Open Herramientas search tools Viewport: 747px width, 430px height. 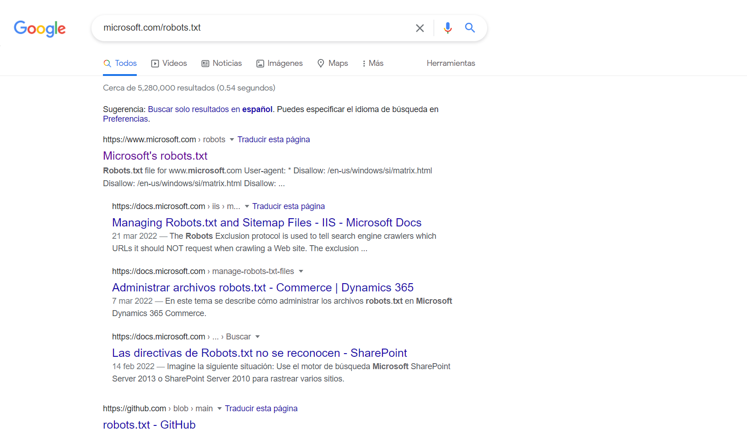pyautogui.click(x=451, y=63)
